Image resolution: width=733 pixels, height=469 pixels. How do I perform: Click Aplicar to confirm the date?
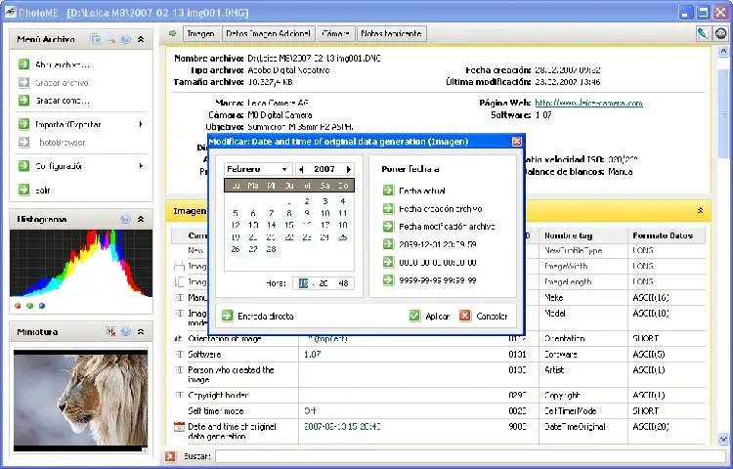coord(429,317)
